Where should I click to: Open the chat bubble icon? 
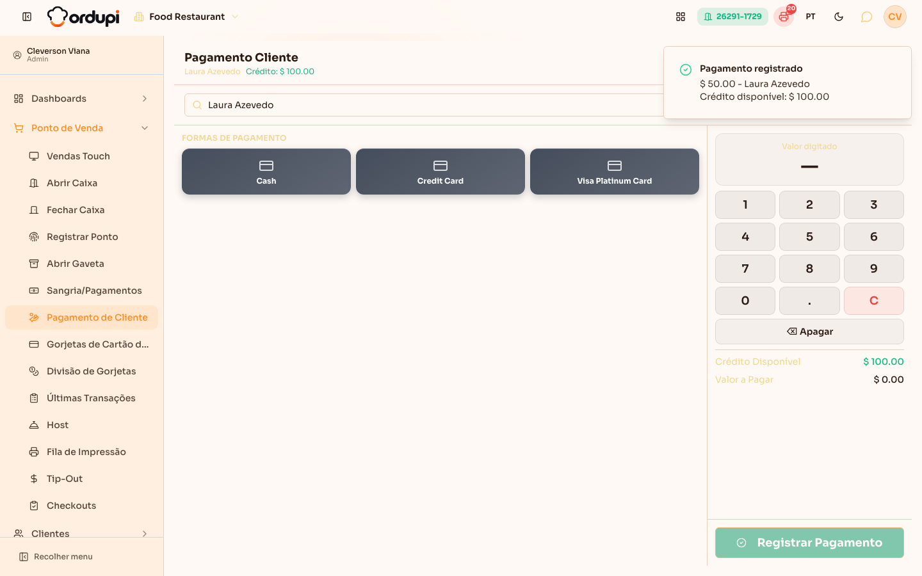pos(866,17)
